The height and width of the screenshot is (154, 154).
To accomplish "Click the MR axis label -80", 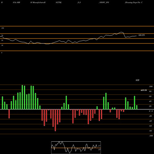I will pos(150,131).
